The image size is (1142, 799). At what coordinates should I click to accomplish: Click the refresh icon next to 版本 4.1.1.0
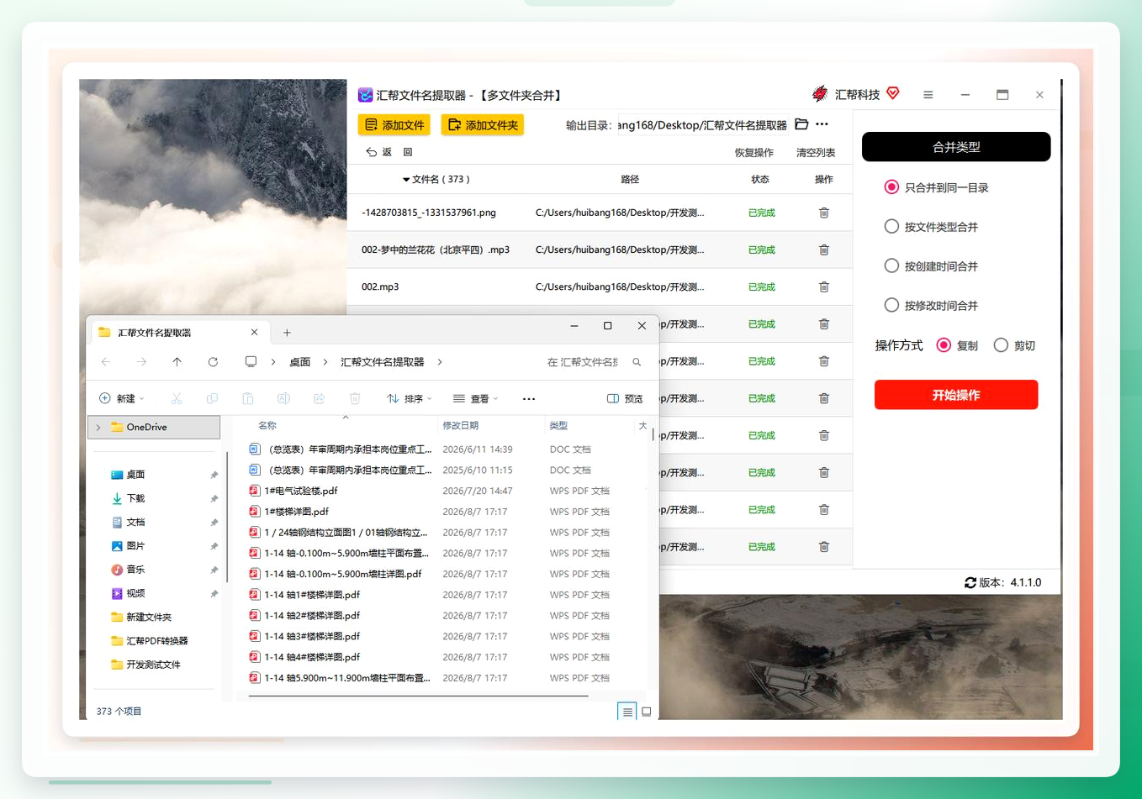[970, 582]
